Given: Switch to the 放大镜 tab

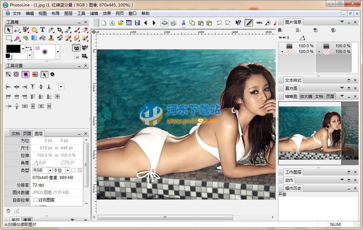Looking at the screenshot, I should (x=305, y=96).
